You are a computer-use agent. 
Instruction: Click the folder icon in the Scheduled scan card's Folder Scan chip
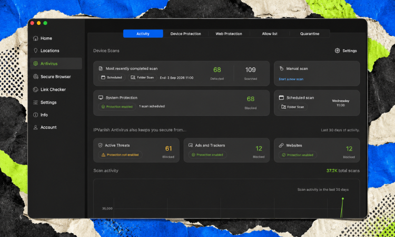point(283,107)
